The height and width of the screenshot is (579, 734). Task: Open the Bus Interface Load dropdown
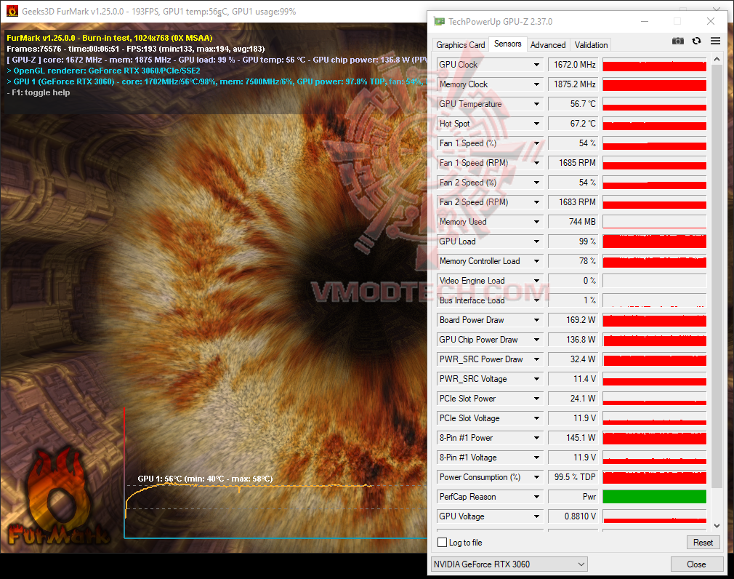pyautogui.click(x=536, y=300)
